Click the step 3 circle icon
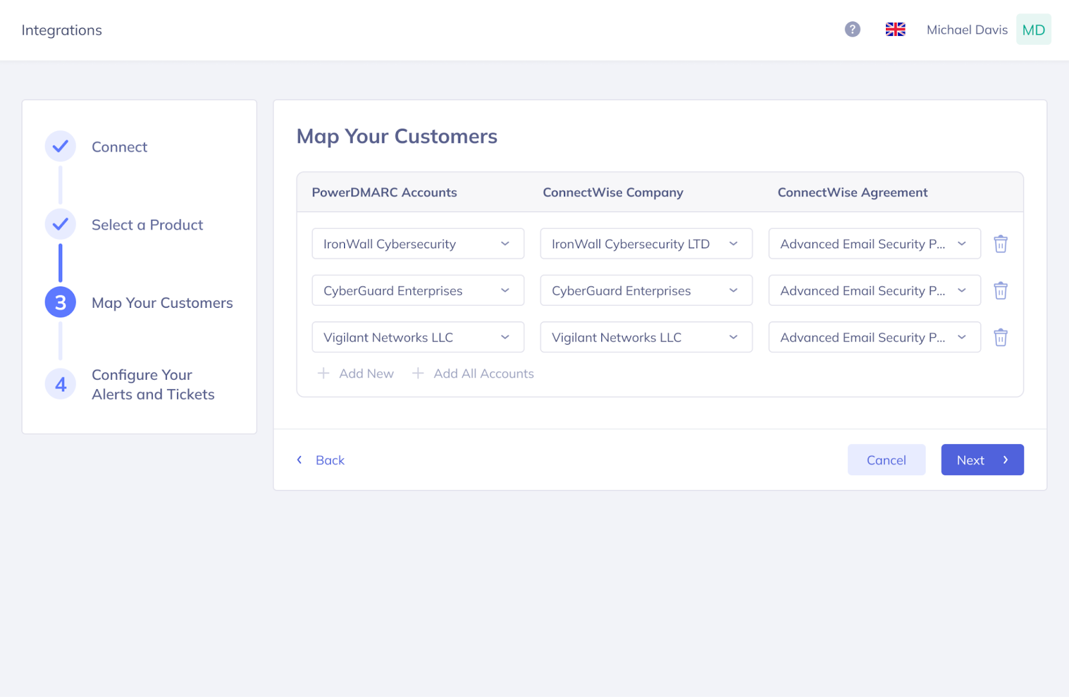Image resolution: width=1069 pixels, height=697 pixels. (x=60, y=302)
